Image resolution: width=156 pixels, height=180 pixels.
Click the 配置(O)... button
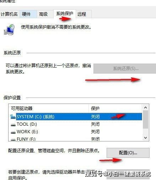click(x=128, y=153)
